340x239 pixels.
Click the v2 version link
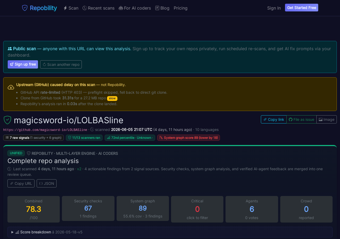click(x=79, y=169)
